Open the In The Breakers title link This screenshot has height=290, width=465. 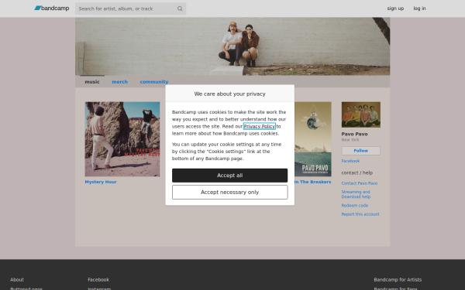313,182
